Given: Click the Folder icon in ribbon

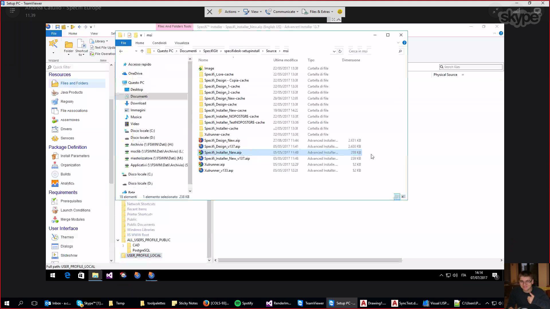Looking at the screenshot, I should coord(68,47).
